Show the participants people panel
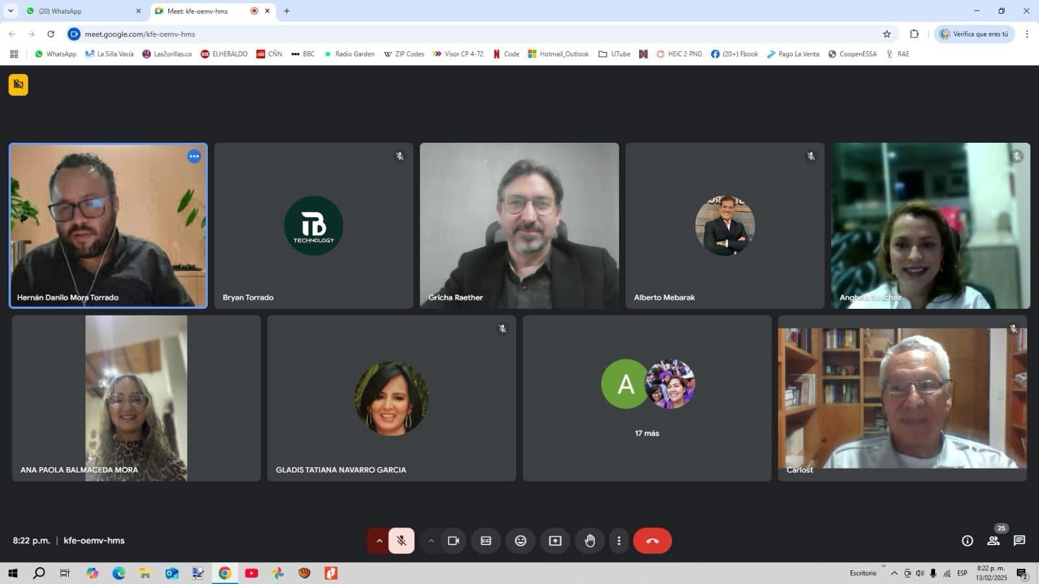Viewport: 1039px width, 584px height. click(x=993, y=541)
